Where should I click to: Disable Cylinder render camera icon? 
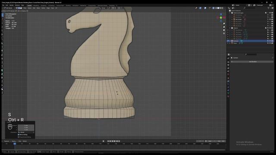(272, 41)
